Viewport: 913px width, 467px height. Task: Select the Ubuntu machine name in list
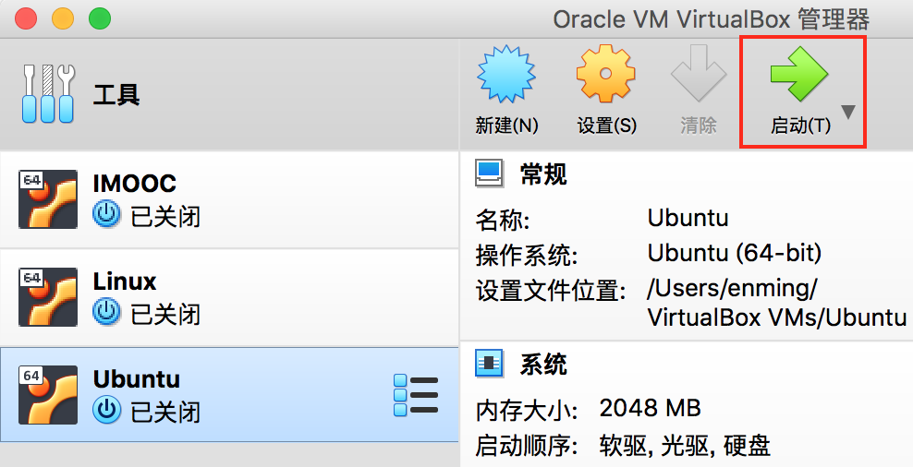click(136, 379)
